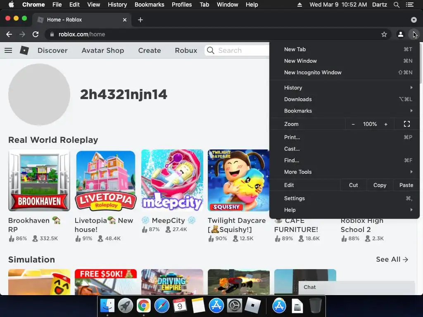The width and height of the screenshot is (423, 317).
Task: Open MeepCity game thumbnail
Action: [172, 180]
